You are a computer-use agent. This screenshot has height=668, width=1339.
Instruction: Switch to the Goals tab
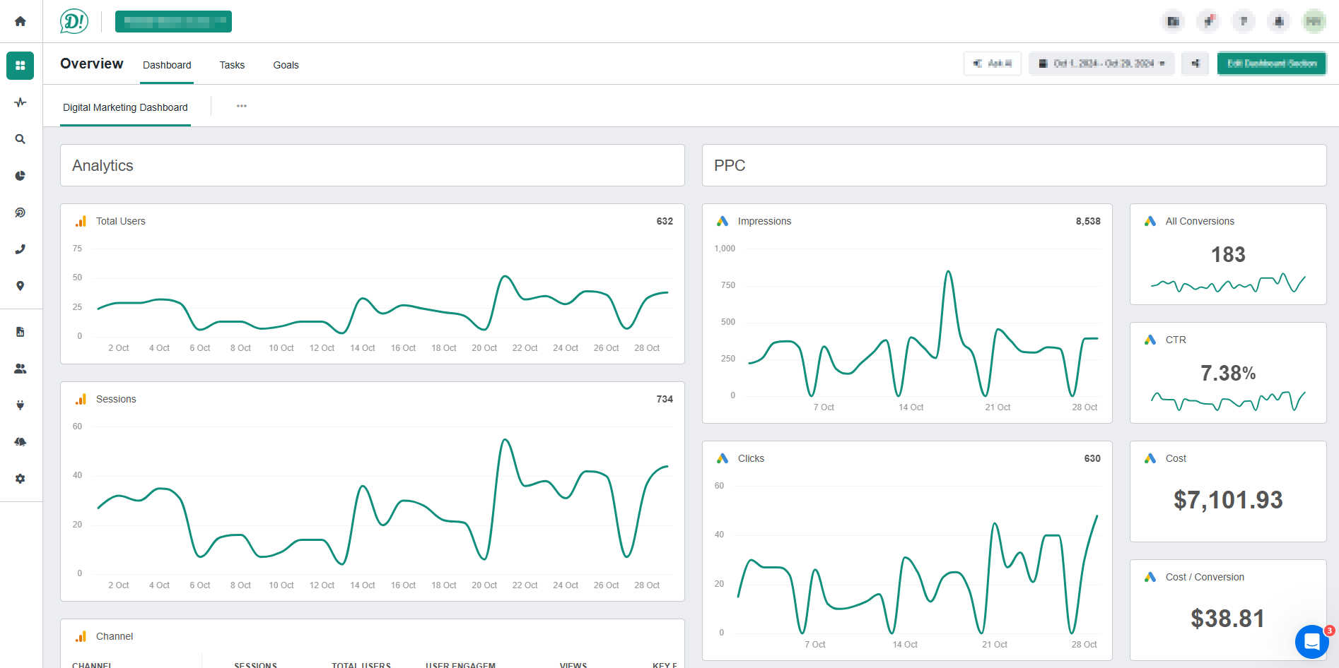(286, 65)
